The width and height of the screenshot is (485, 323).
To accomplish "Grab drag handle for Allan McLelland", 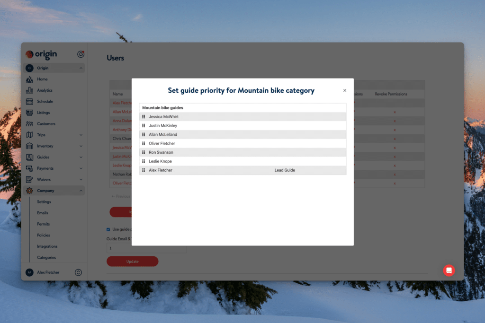I will (x=144, y=135).
